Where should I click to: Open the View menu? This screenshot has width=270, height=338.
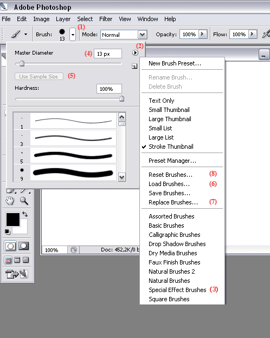pyautogui.click(x=125, y=19)
